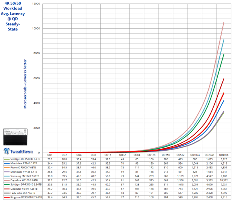234x215 pixels.
Task: Select the chart title '4K 50/50 Workload'
Action: [13, 6]
